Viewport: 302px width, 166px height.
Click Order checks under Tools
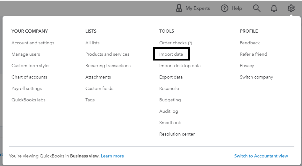(173, 43)
